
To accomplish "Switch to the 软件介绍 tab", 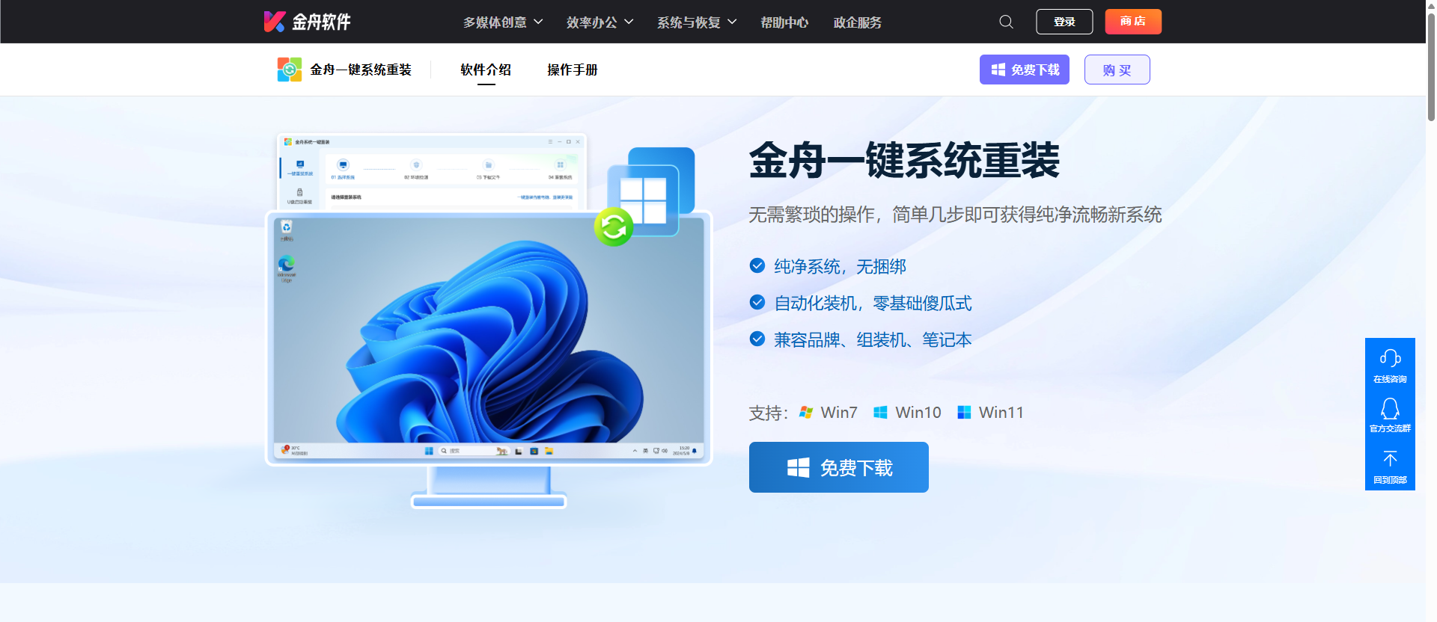I will 486,70.
